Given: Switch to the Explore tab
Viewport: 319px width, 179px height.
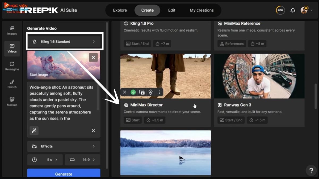Looking at the screenshot, I should pos(120,10).
